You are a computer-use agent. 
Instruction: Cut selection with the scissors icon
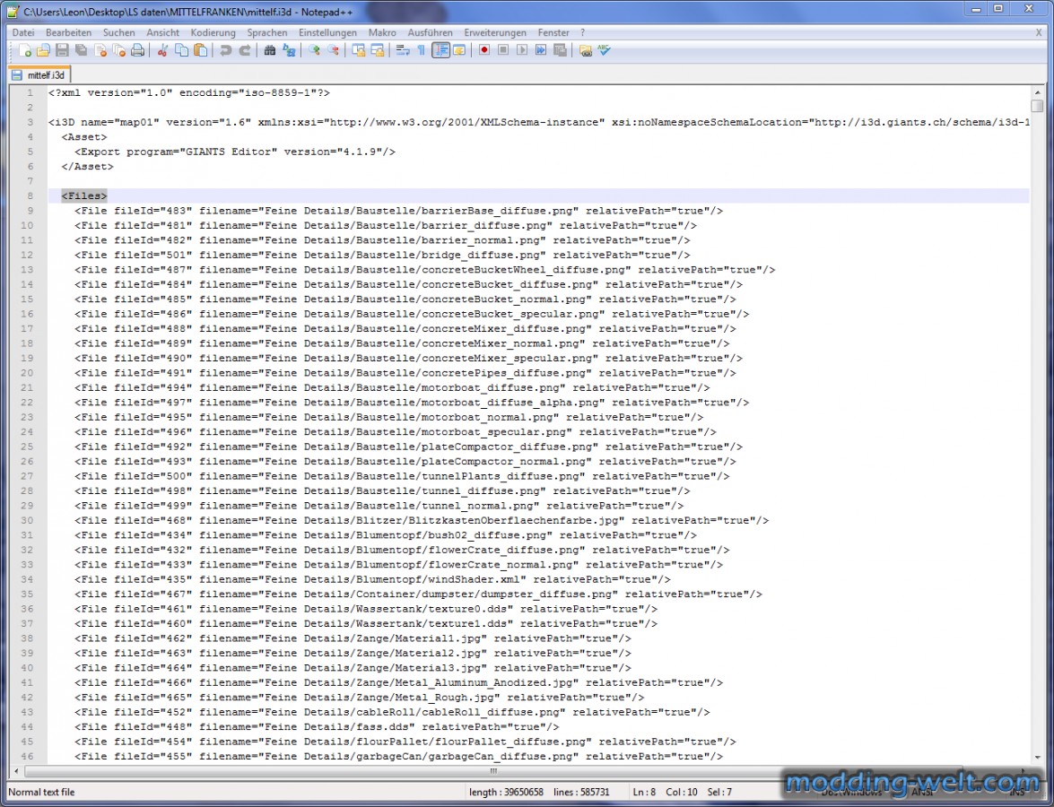click(x=162, y=50)
